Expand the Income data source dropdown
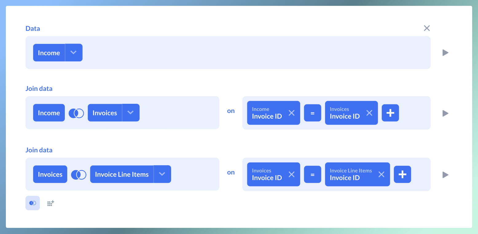This screenshot has width=478, height=234. tap(73, 53)
